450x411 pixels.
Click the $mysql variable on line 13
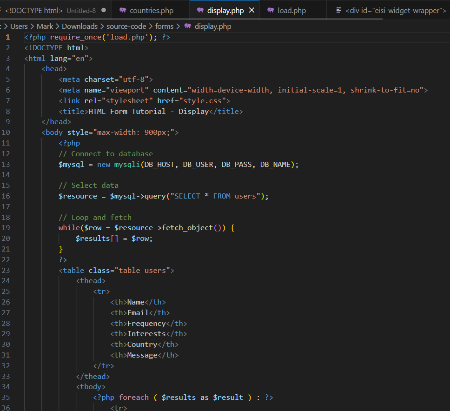(71, 165)
